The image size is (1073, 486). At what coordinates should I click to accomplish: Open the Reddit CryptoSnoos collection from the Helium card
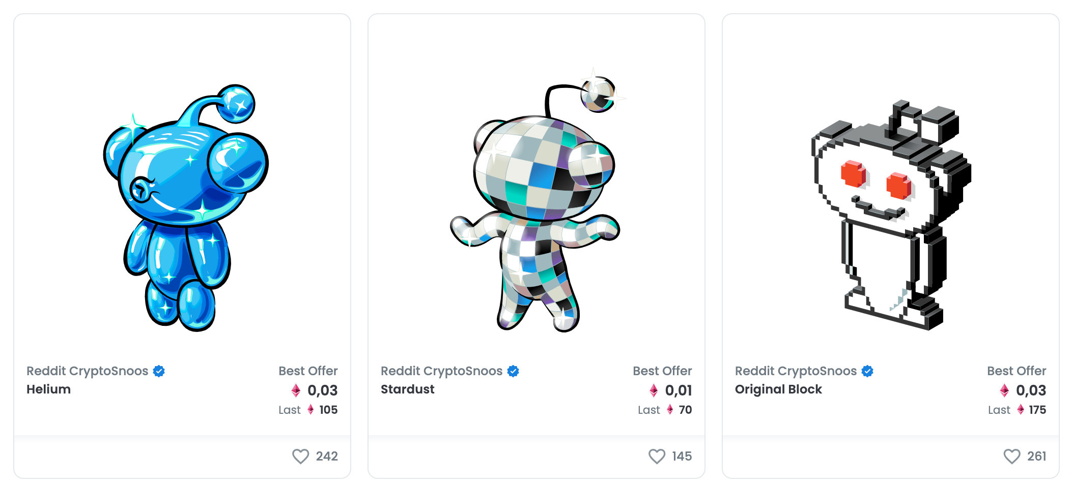87,371
